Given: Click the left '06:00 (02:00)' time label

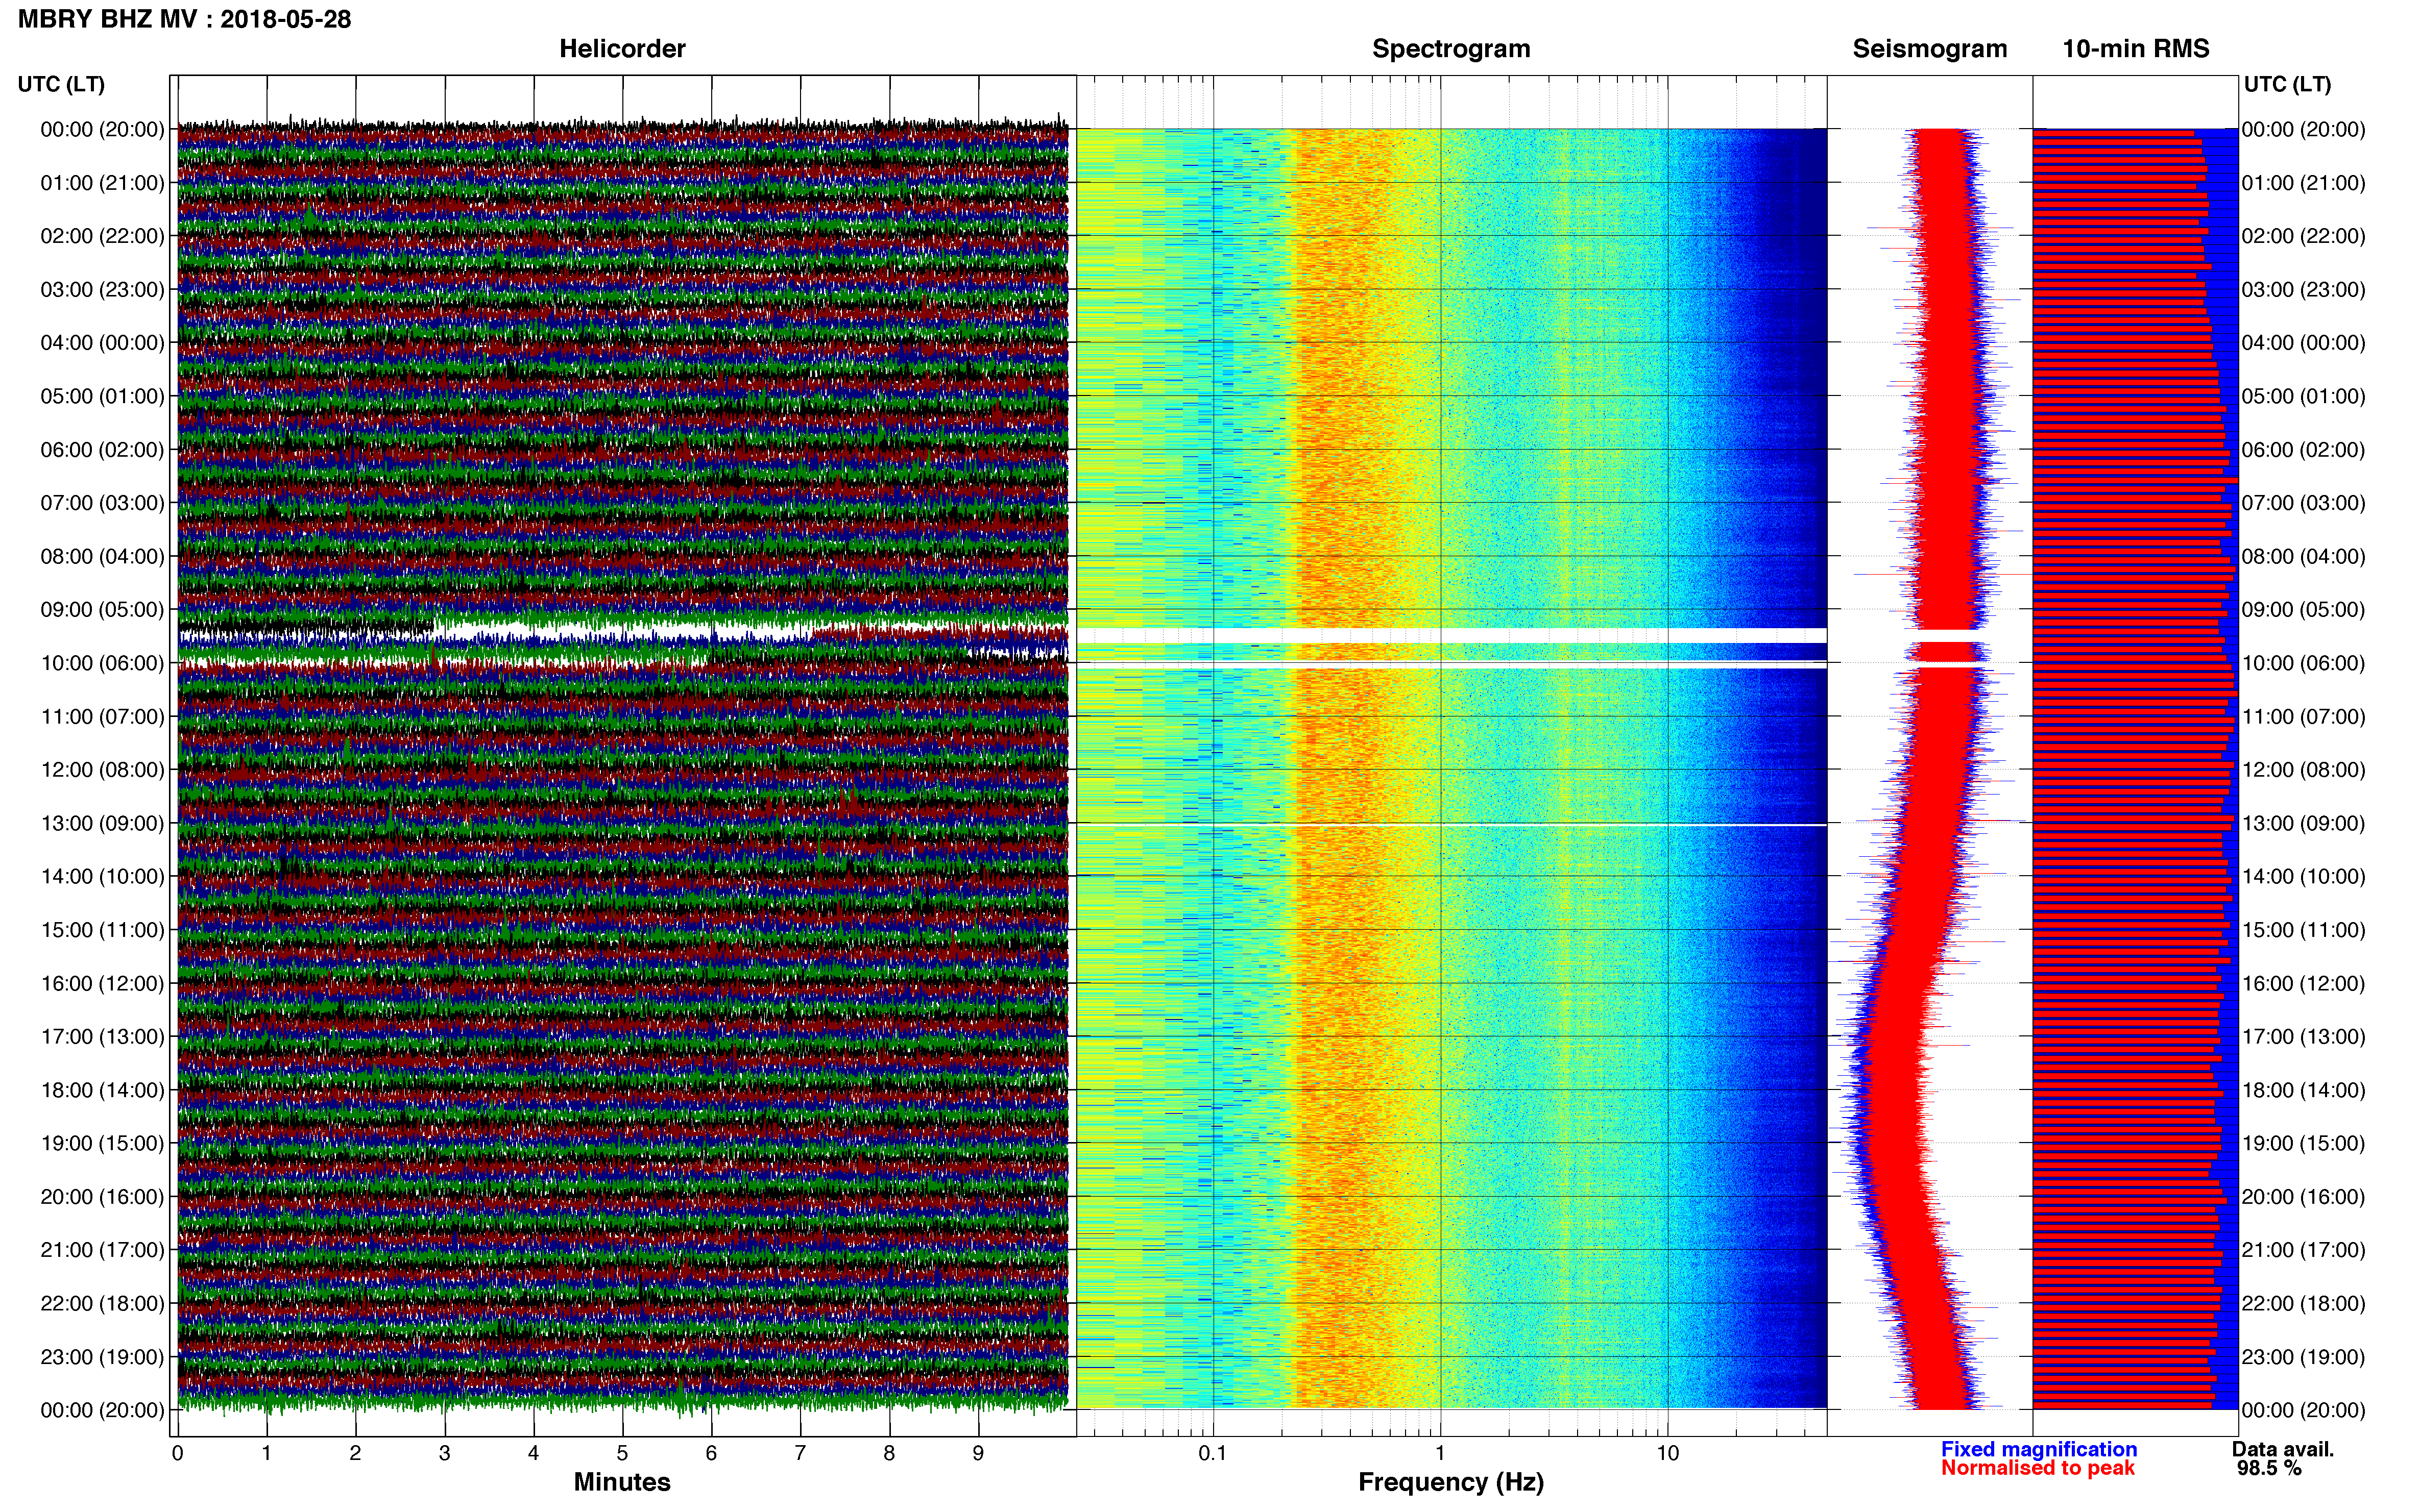Looking at the screenshot, I should [102, 450].
